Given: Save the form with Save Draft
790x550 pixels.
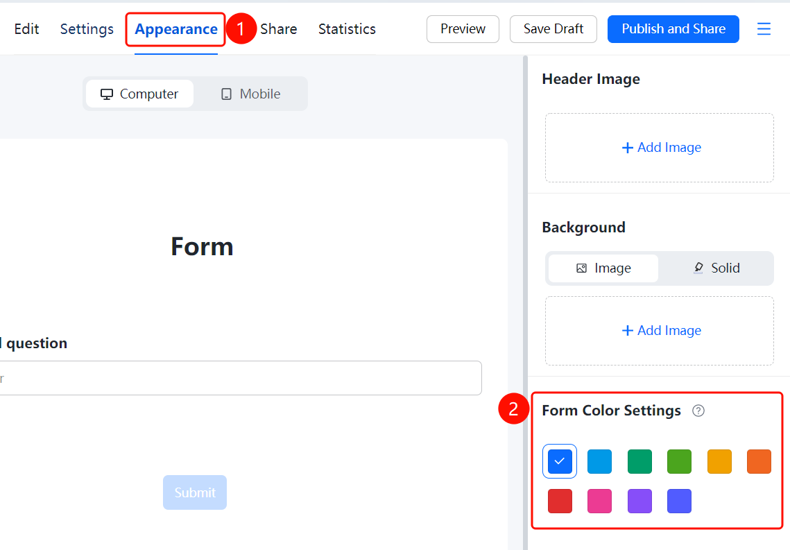Looking at the screenshot, I should click(x=553, y=29).
